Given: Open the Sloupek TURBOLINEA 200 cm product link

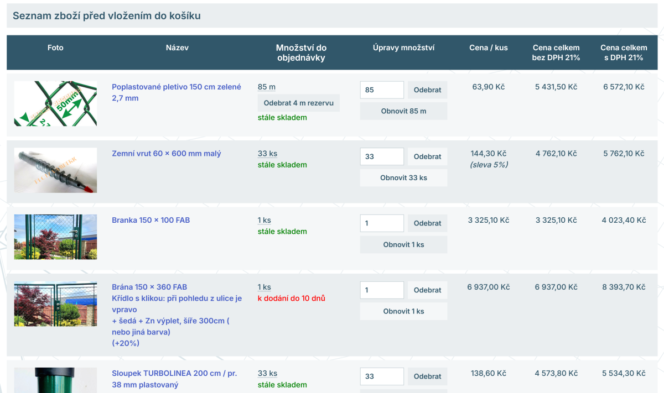Looking at the screenshot, I should click(174, 379).
